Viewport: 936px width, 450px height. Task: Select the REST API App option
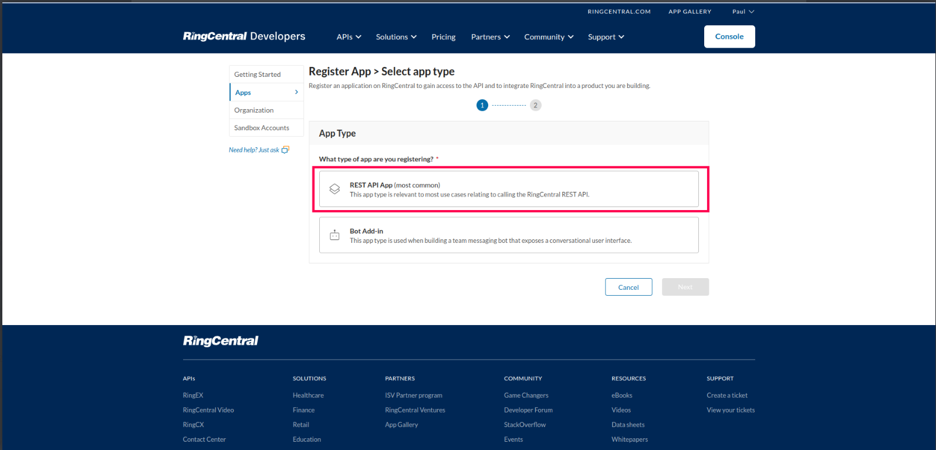pyautogui.click(x=509, y=189)
